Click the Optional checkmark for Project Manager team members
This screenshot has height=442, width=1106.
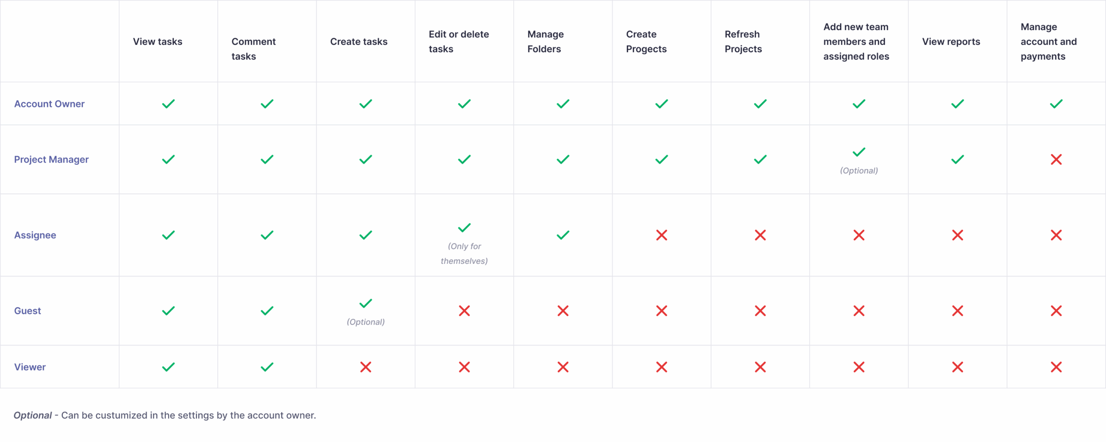(x=859, y=152)
